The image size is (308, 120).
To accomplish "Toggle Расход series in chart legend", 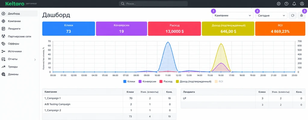I will [x=166, y=81].
